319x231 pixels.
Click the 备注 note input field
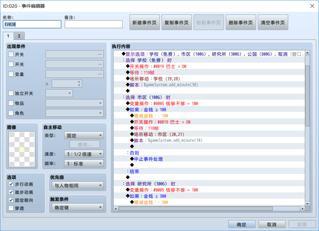(x=94, y=24)
